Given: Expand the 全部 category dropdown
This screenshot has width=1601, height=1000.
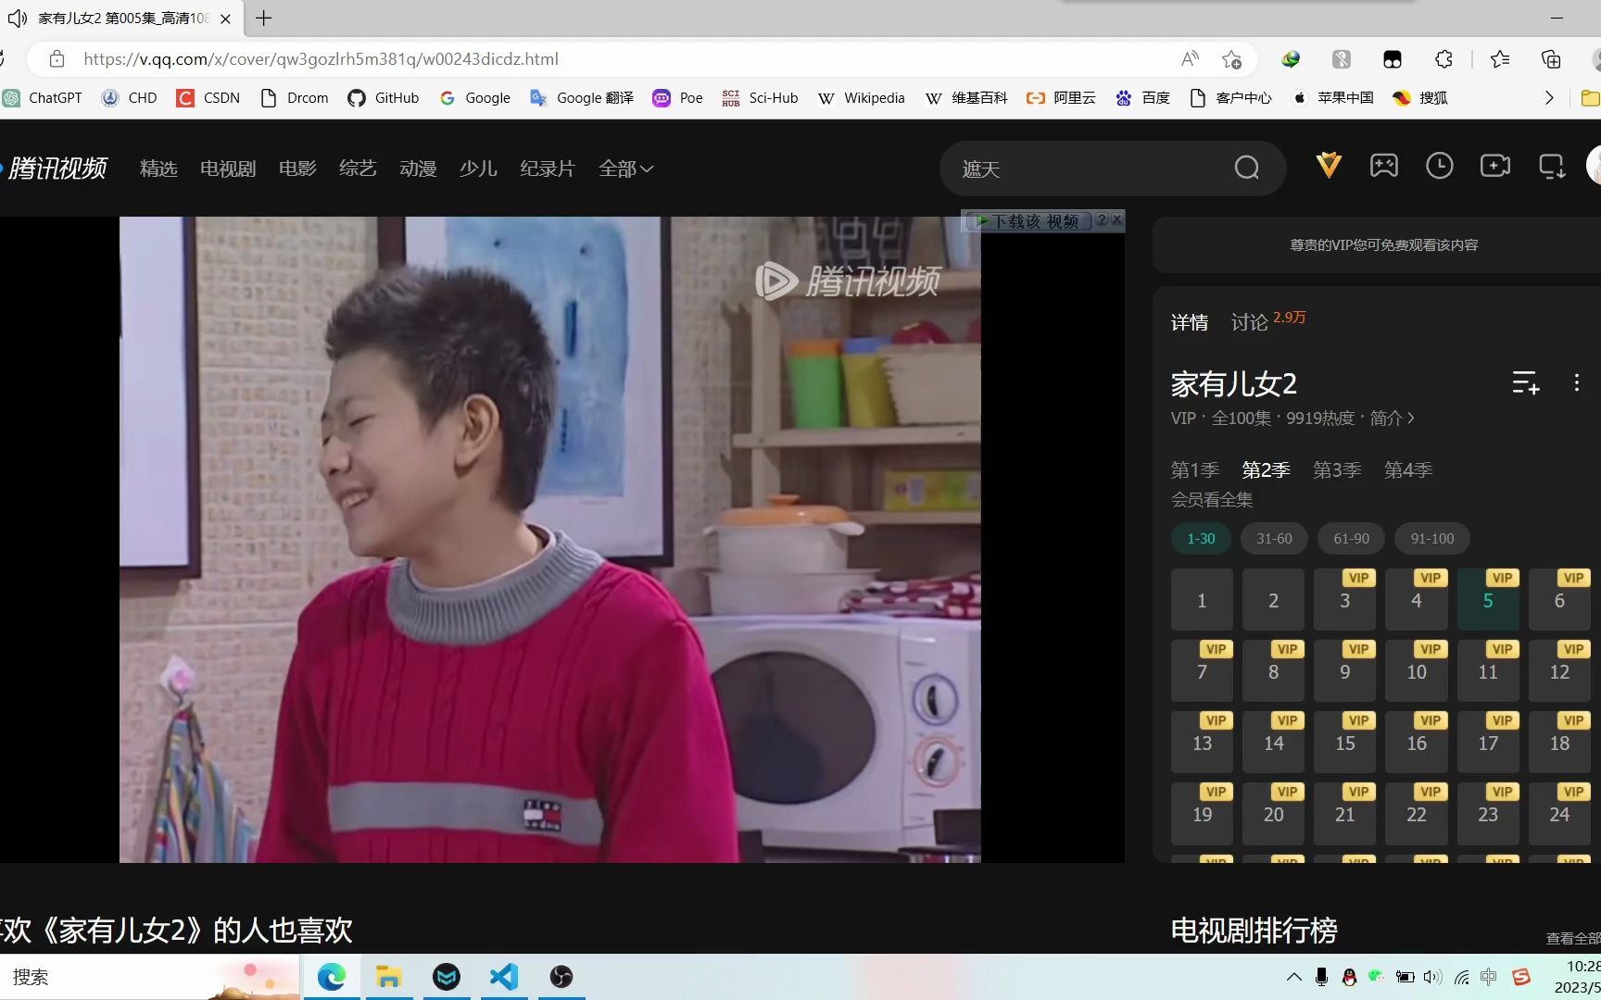Looking at the screenshot, I should point(626,169).
